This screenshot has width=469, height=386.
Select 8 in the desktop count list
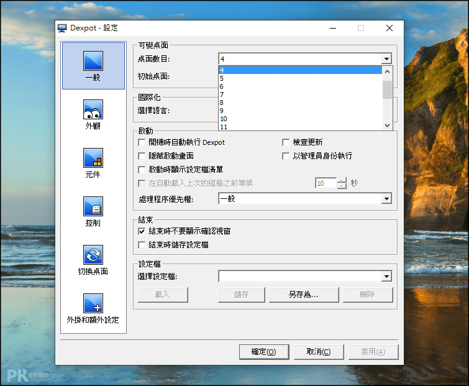(300, 103)
